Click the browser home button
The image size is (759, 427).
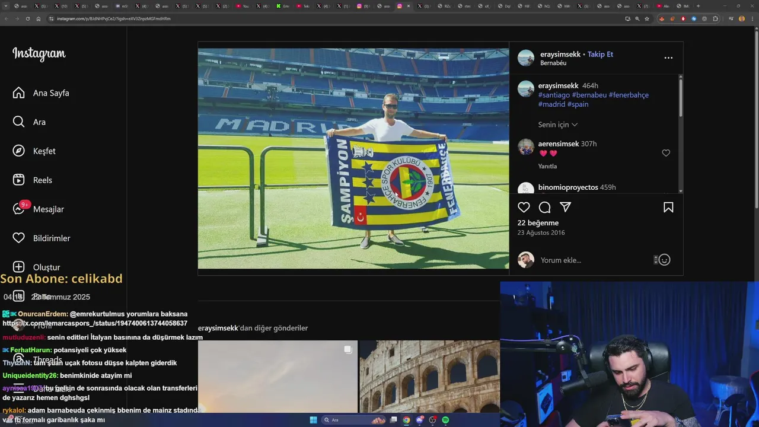pos(39,18)
